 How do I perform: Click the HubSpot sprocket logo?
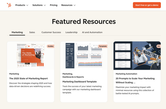9,5
